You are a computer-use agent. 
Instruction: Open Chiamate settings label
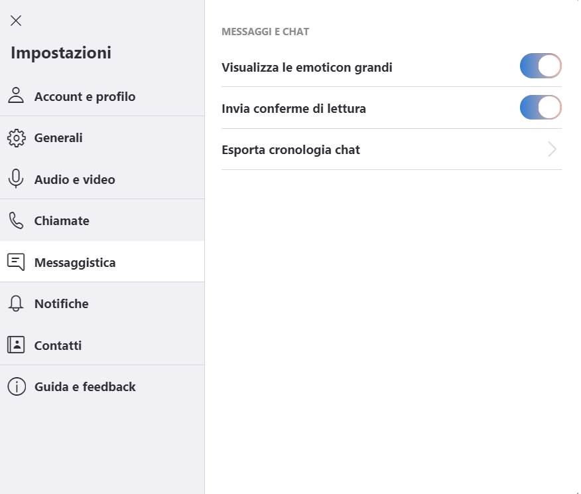pyautogui.click(x=62, y=220)
